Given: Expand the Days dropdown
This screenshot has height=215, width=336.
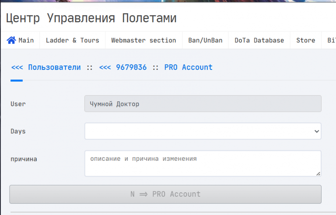Looking at the screenshot, I should coord(203,131).
